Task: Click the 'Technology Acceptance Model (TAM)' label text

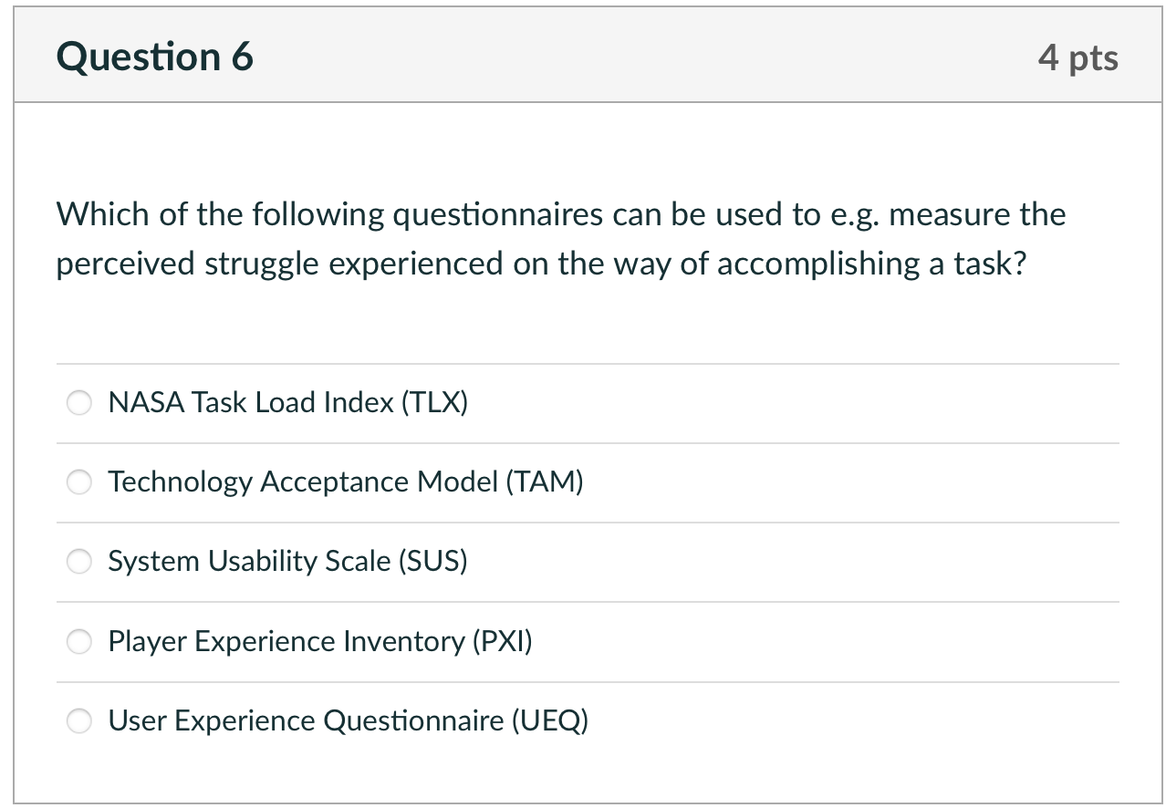Action: tap(345, 482)
